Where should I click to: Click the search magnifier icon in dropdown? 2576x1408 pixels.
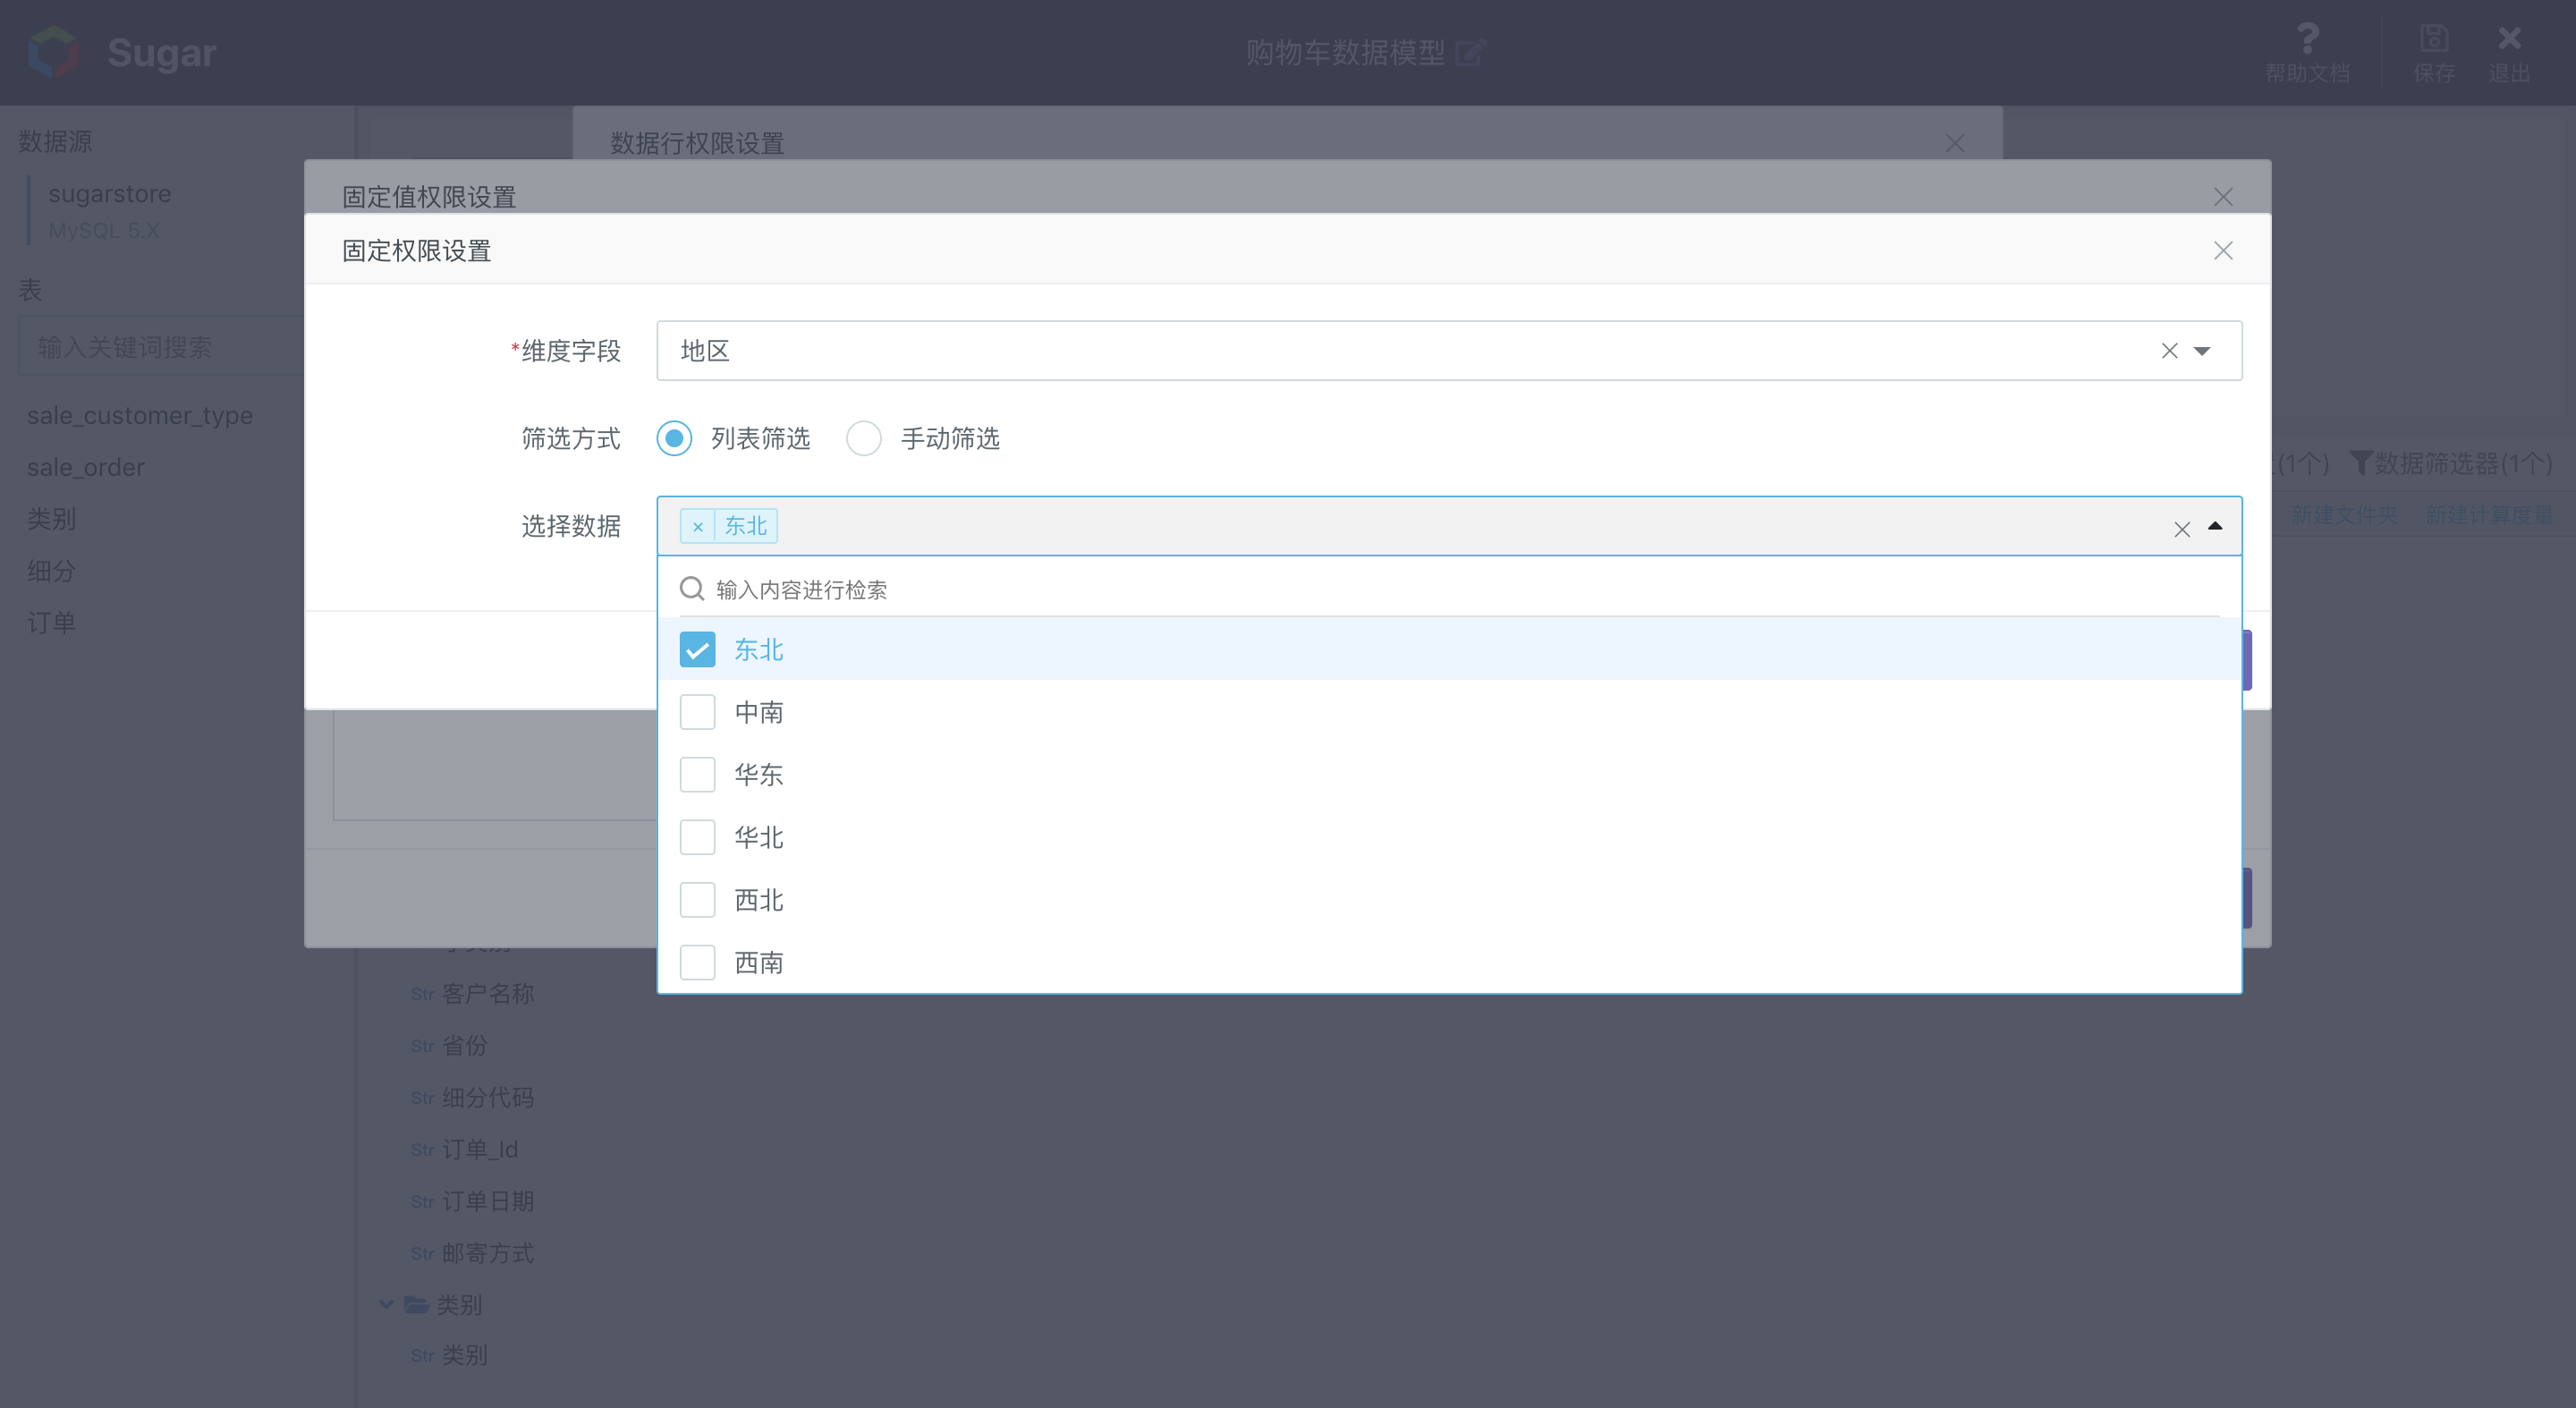point(692,589)
